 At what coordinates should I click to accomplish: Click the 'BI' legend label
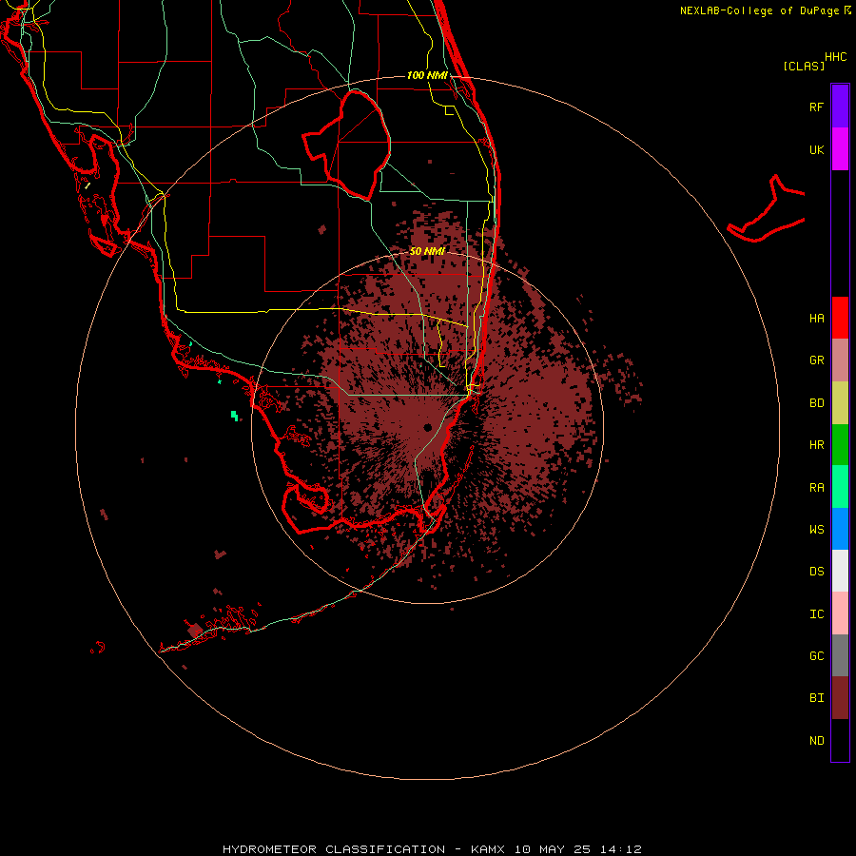(x=817, y=698)
